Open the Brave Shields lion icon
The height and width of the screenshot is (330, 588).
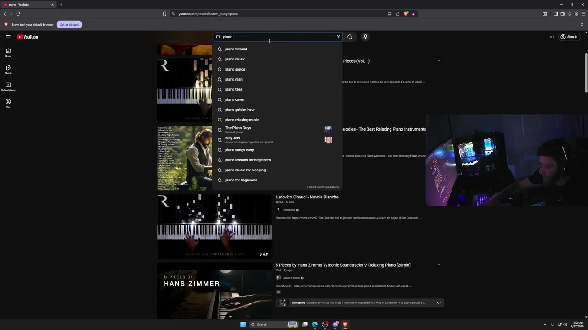coord(406,14)
